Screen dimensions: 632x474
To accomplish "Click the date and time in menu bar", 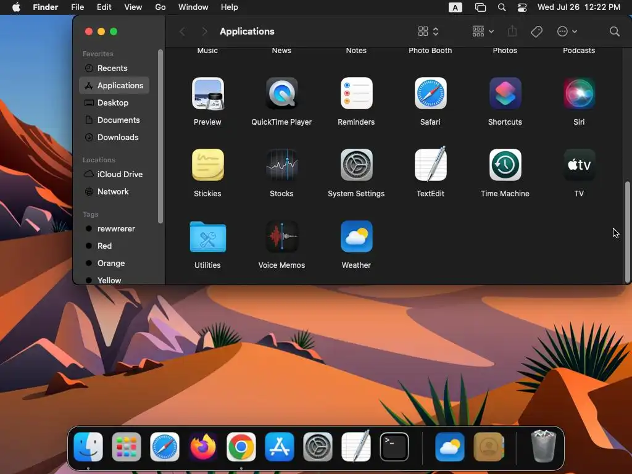I will click(x=579, y=7).
